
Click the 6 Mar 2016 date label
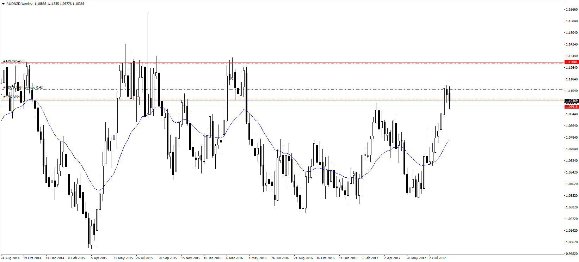tap(235, 258)
